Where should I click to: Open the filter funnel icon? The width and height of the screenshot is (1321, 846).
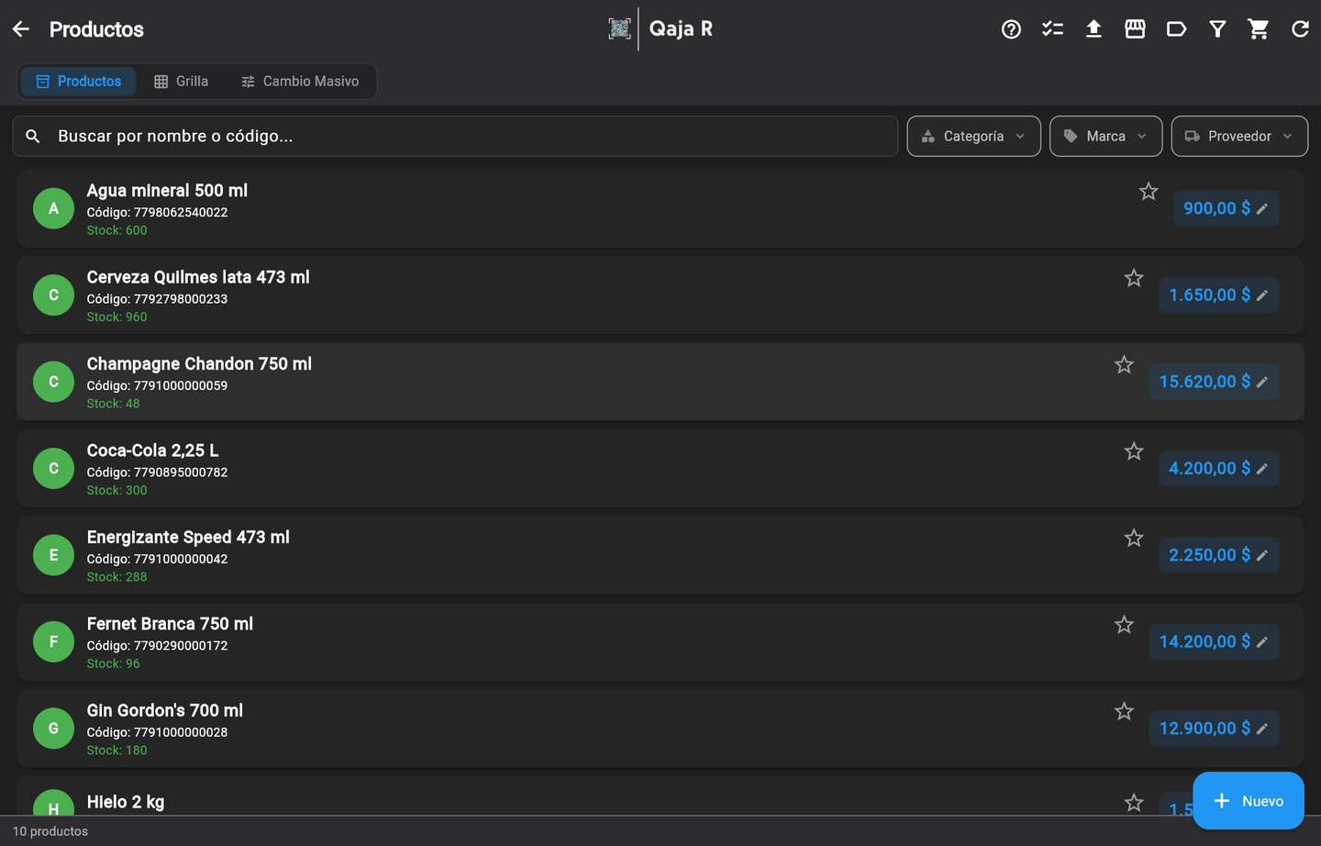pos(1217,29)
